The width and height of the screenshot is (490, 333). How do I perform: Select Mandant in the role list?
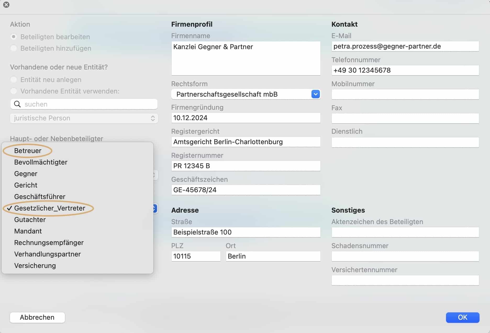tap(77, 231)
